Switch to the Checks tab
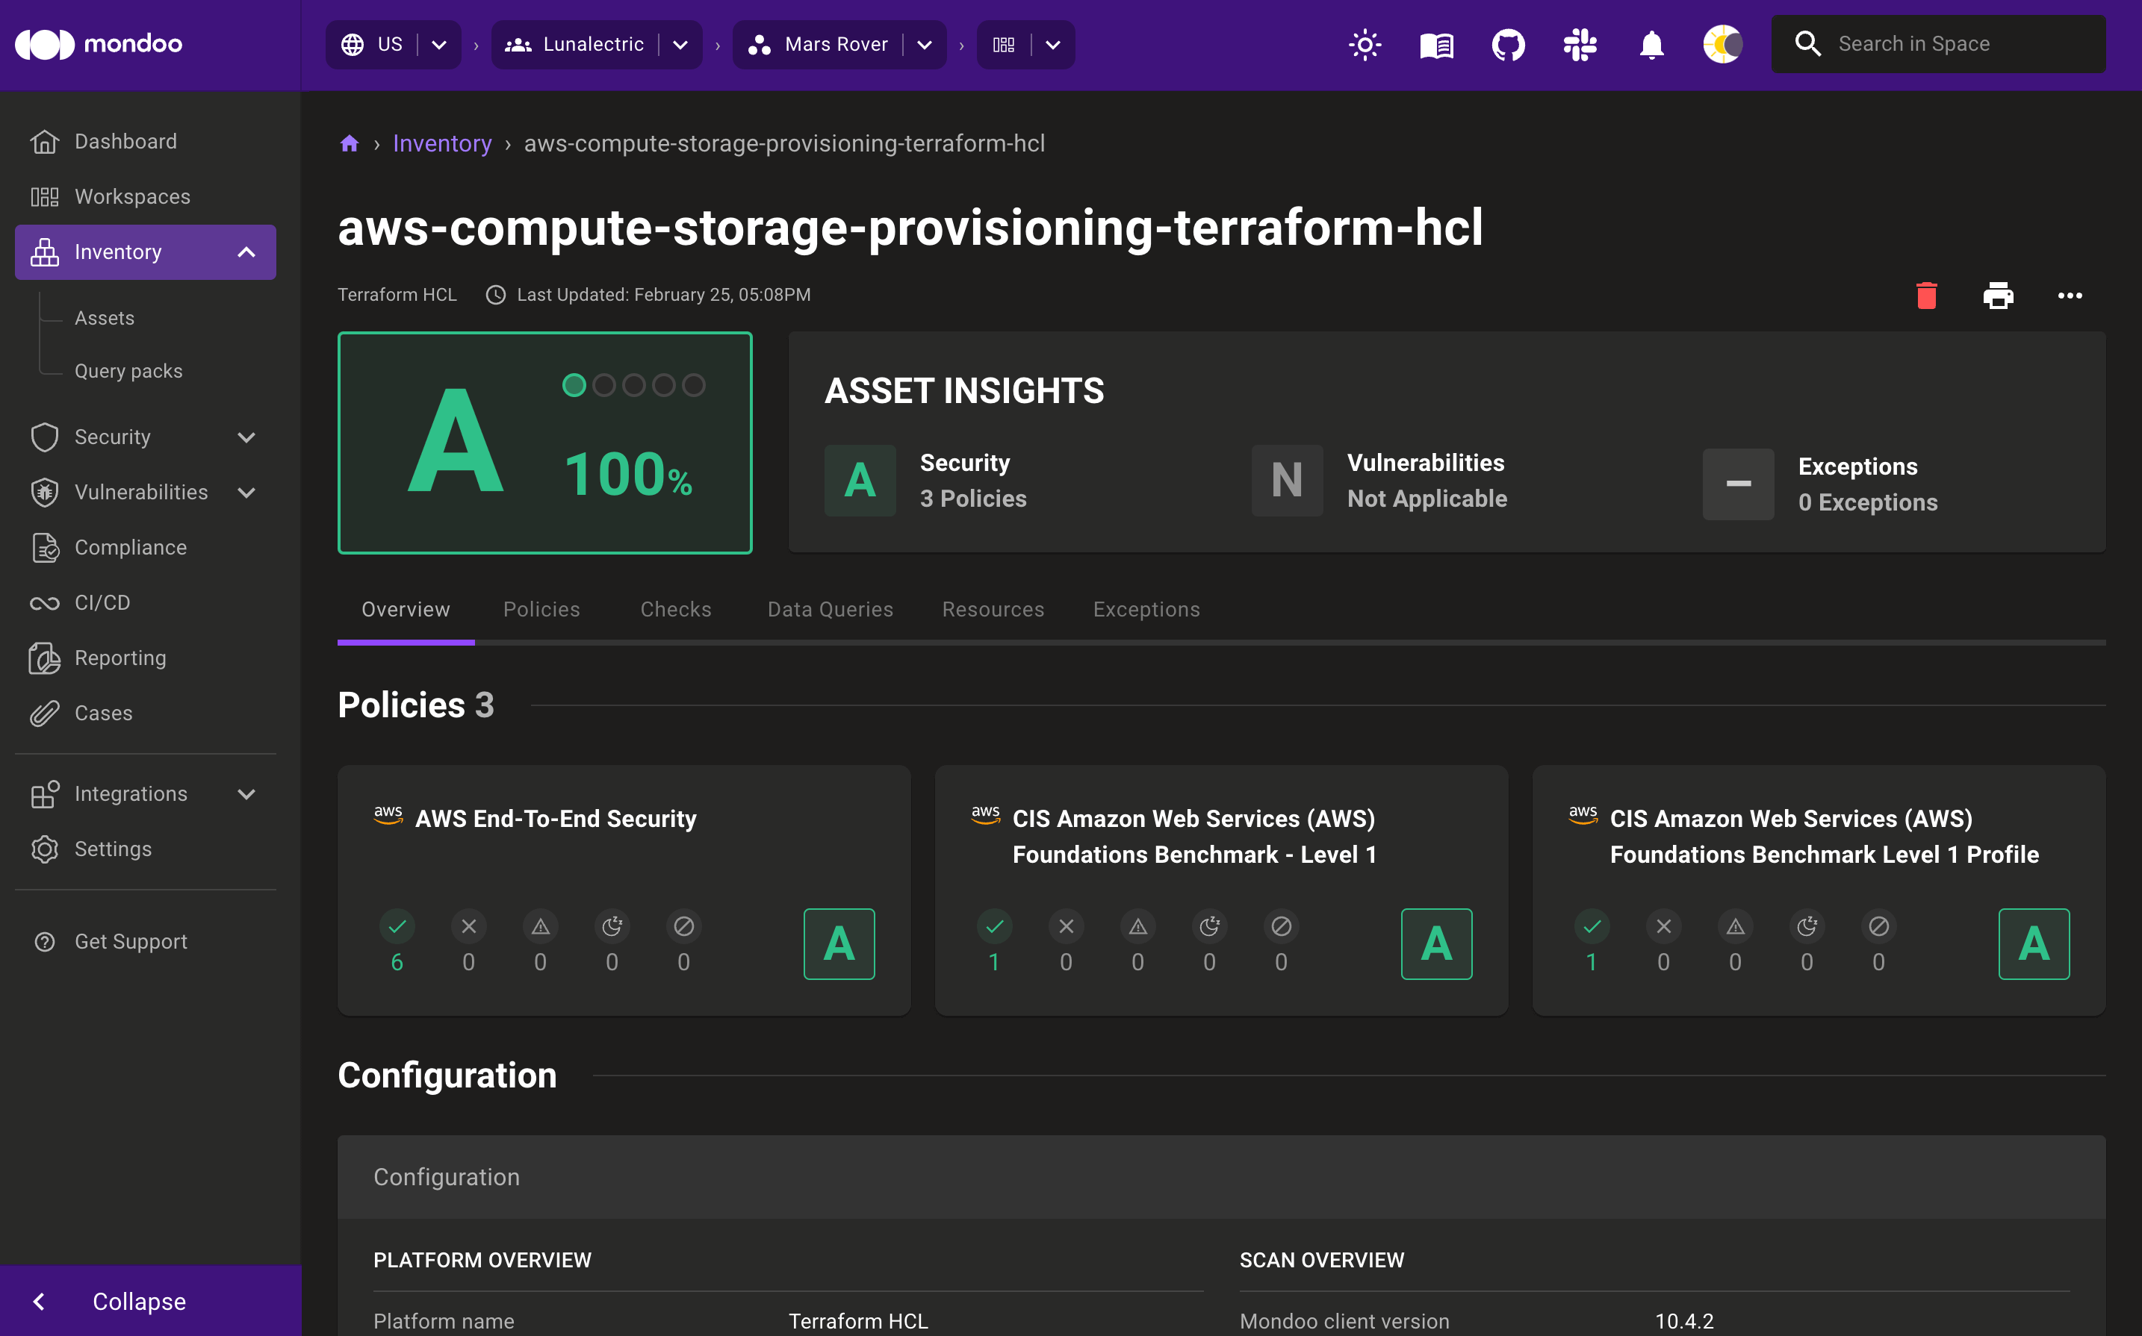 click(676, 610)
